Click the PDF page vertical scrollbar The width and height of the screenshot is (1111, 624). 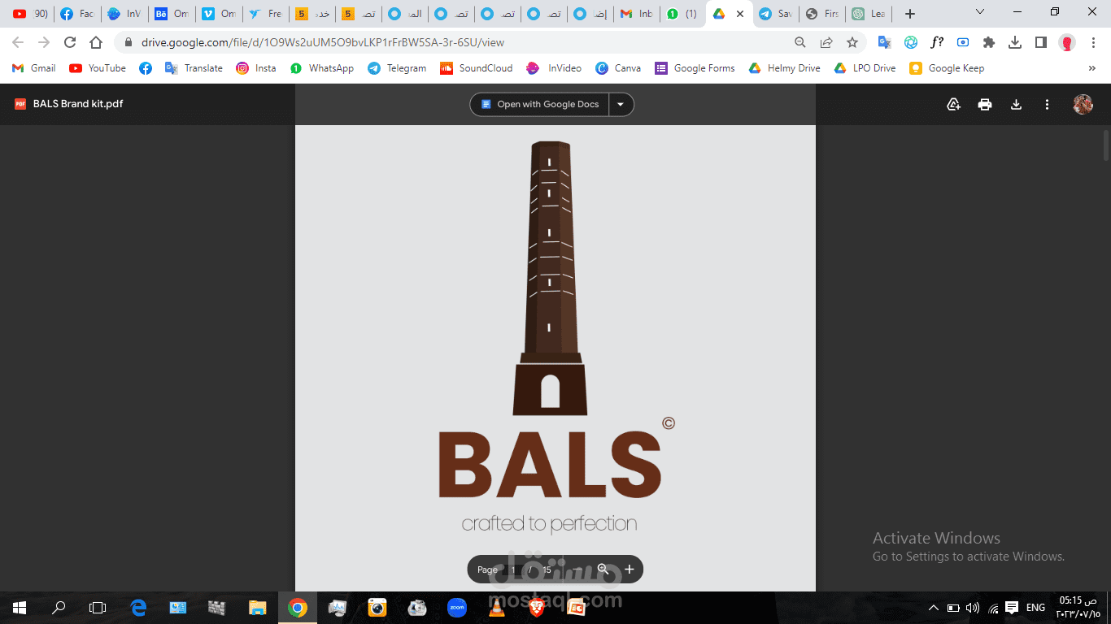tap(1105, 145)
